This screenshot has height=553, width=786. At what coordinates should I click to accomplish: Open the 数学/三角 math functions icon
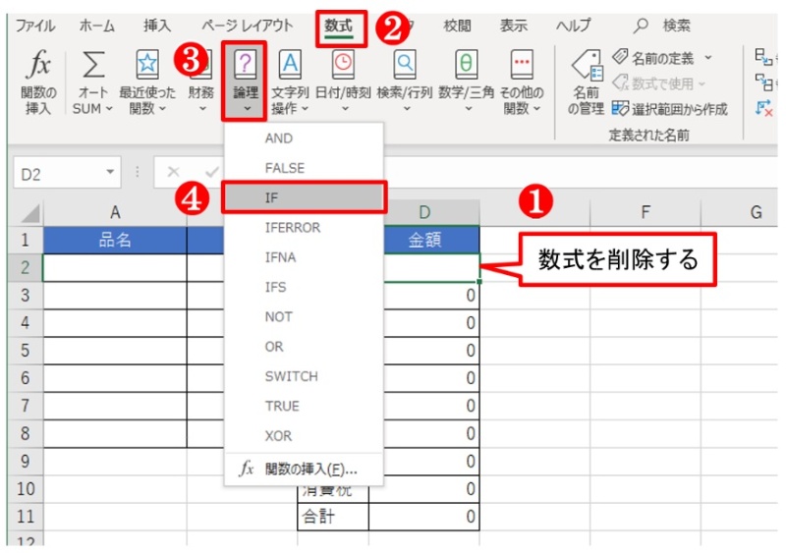466,64
